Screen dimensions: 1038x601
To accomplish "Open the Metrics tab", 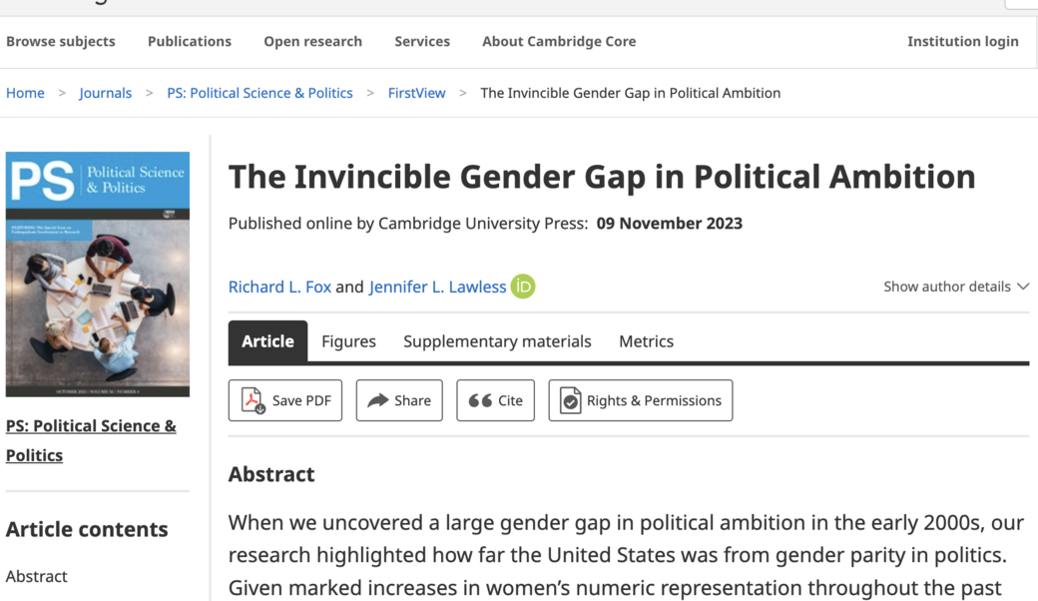I will coord(646,341).
